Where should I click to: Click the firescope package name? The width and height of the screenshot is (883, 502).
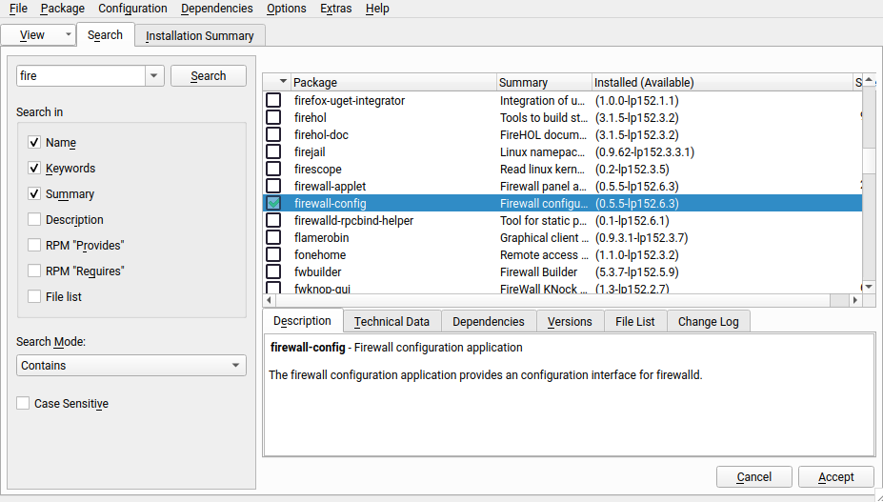317,169
